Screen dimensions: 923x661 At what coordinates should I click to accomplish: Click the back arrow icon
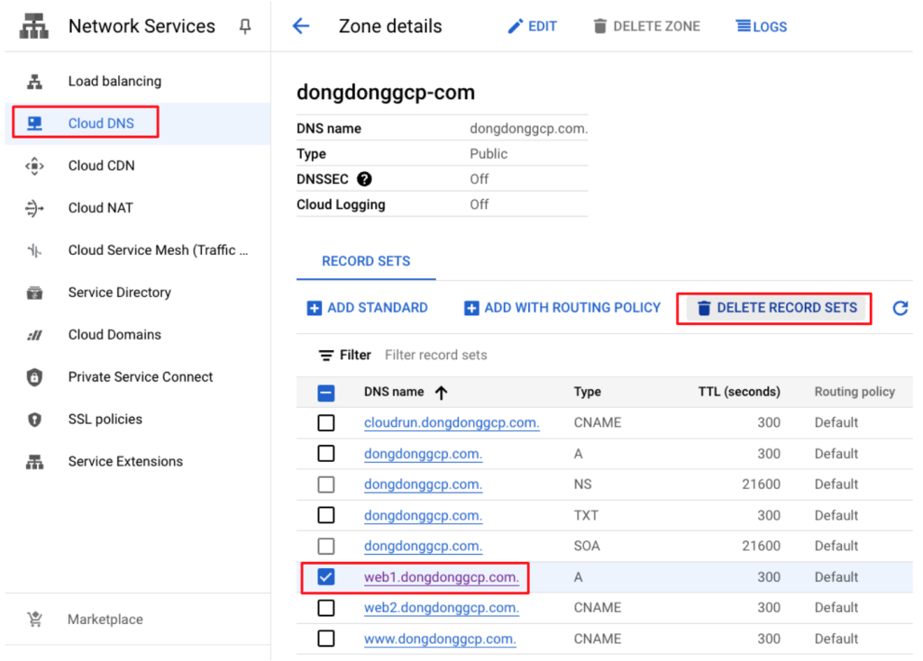pos(301,26)
